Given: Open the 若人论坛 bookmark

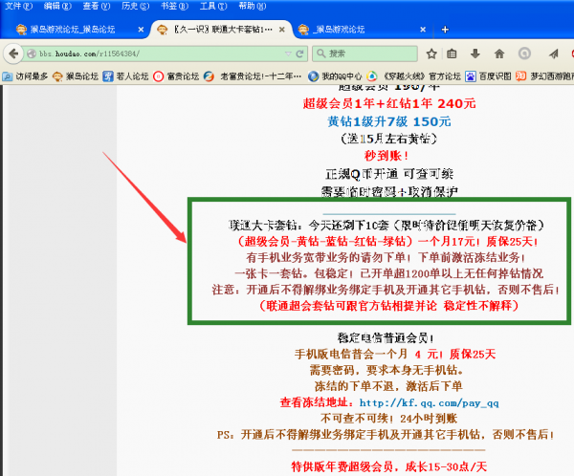Looking at the screenshot, I should point(125,76).
